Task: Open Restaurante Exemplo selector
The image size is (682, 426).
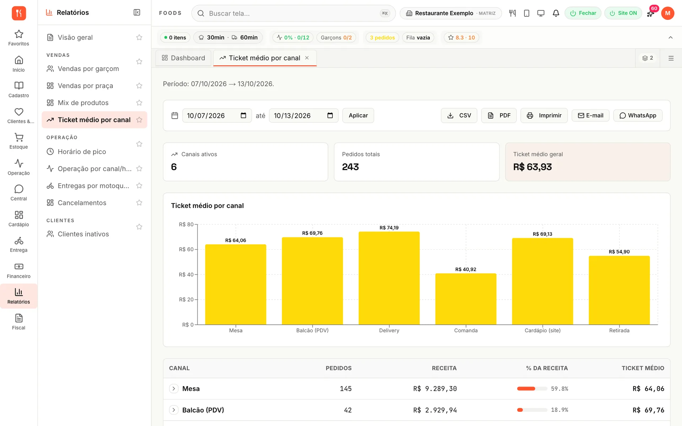Action: [x=450, y=13]
